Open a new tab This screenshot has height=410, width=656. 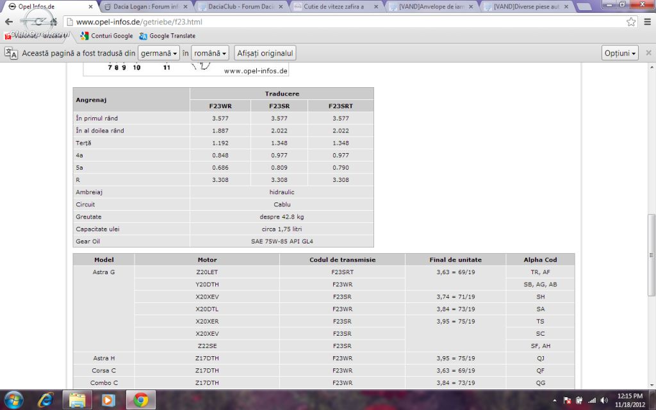pyautogui.click(x=584, y=6)
